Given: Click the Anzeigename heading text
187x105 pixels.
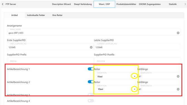Looking at the screenshot, I should tap(14, 26).
